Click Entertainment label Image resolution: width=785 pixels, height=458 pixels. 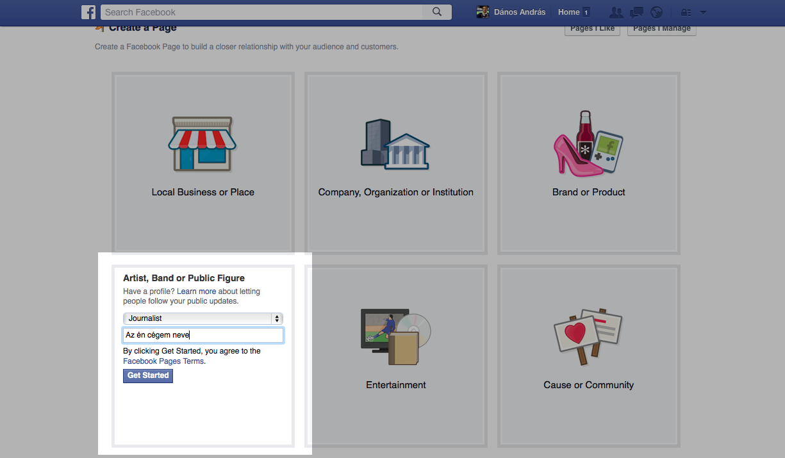(396, 385)
